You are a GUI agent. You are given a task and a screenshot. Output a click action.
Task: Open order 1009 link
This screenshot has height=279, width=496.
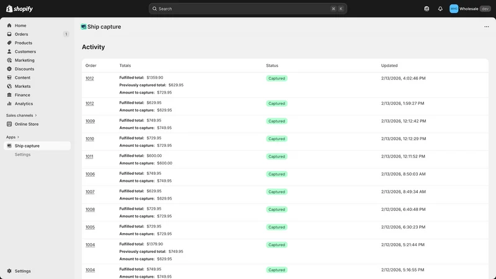click(x=90, y=121)
